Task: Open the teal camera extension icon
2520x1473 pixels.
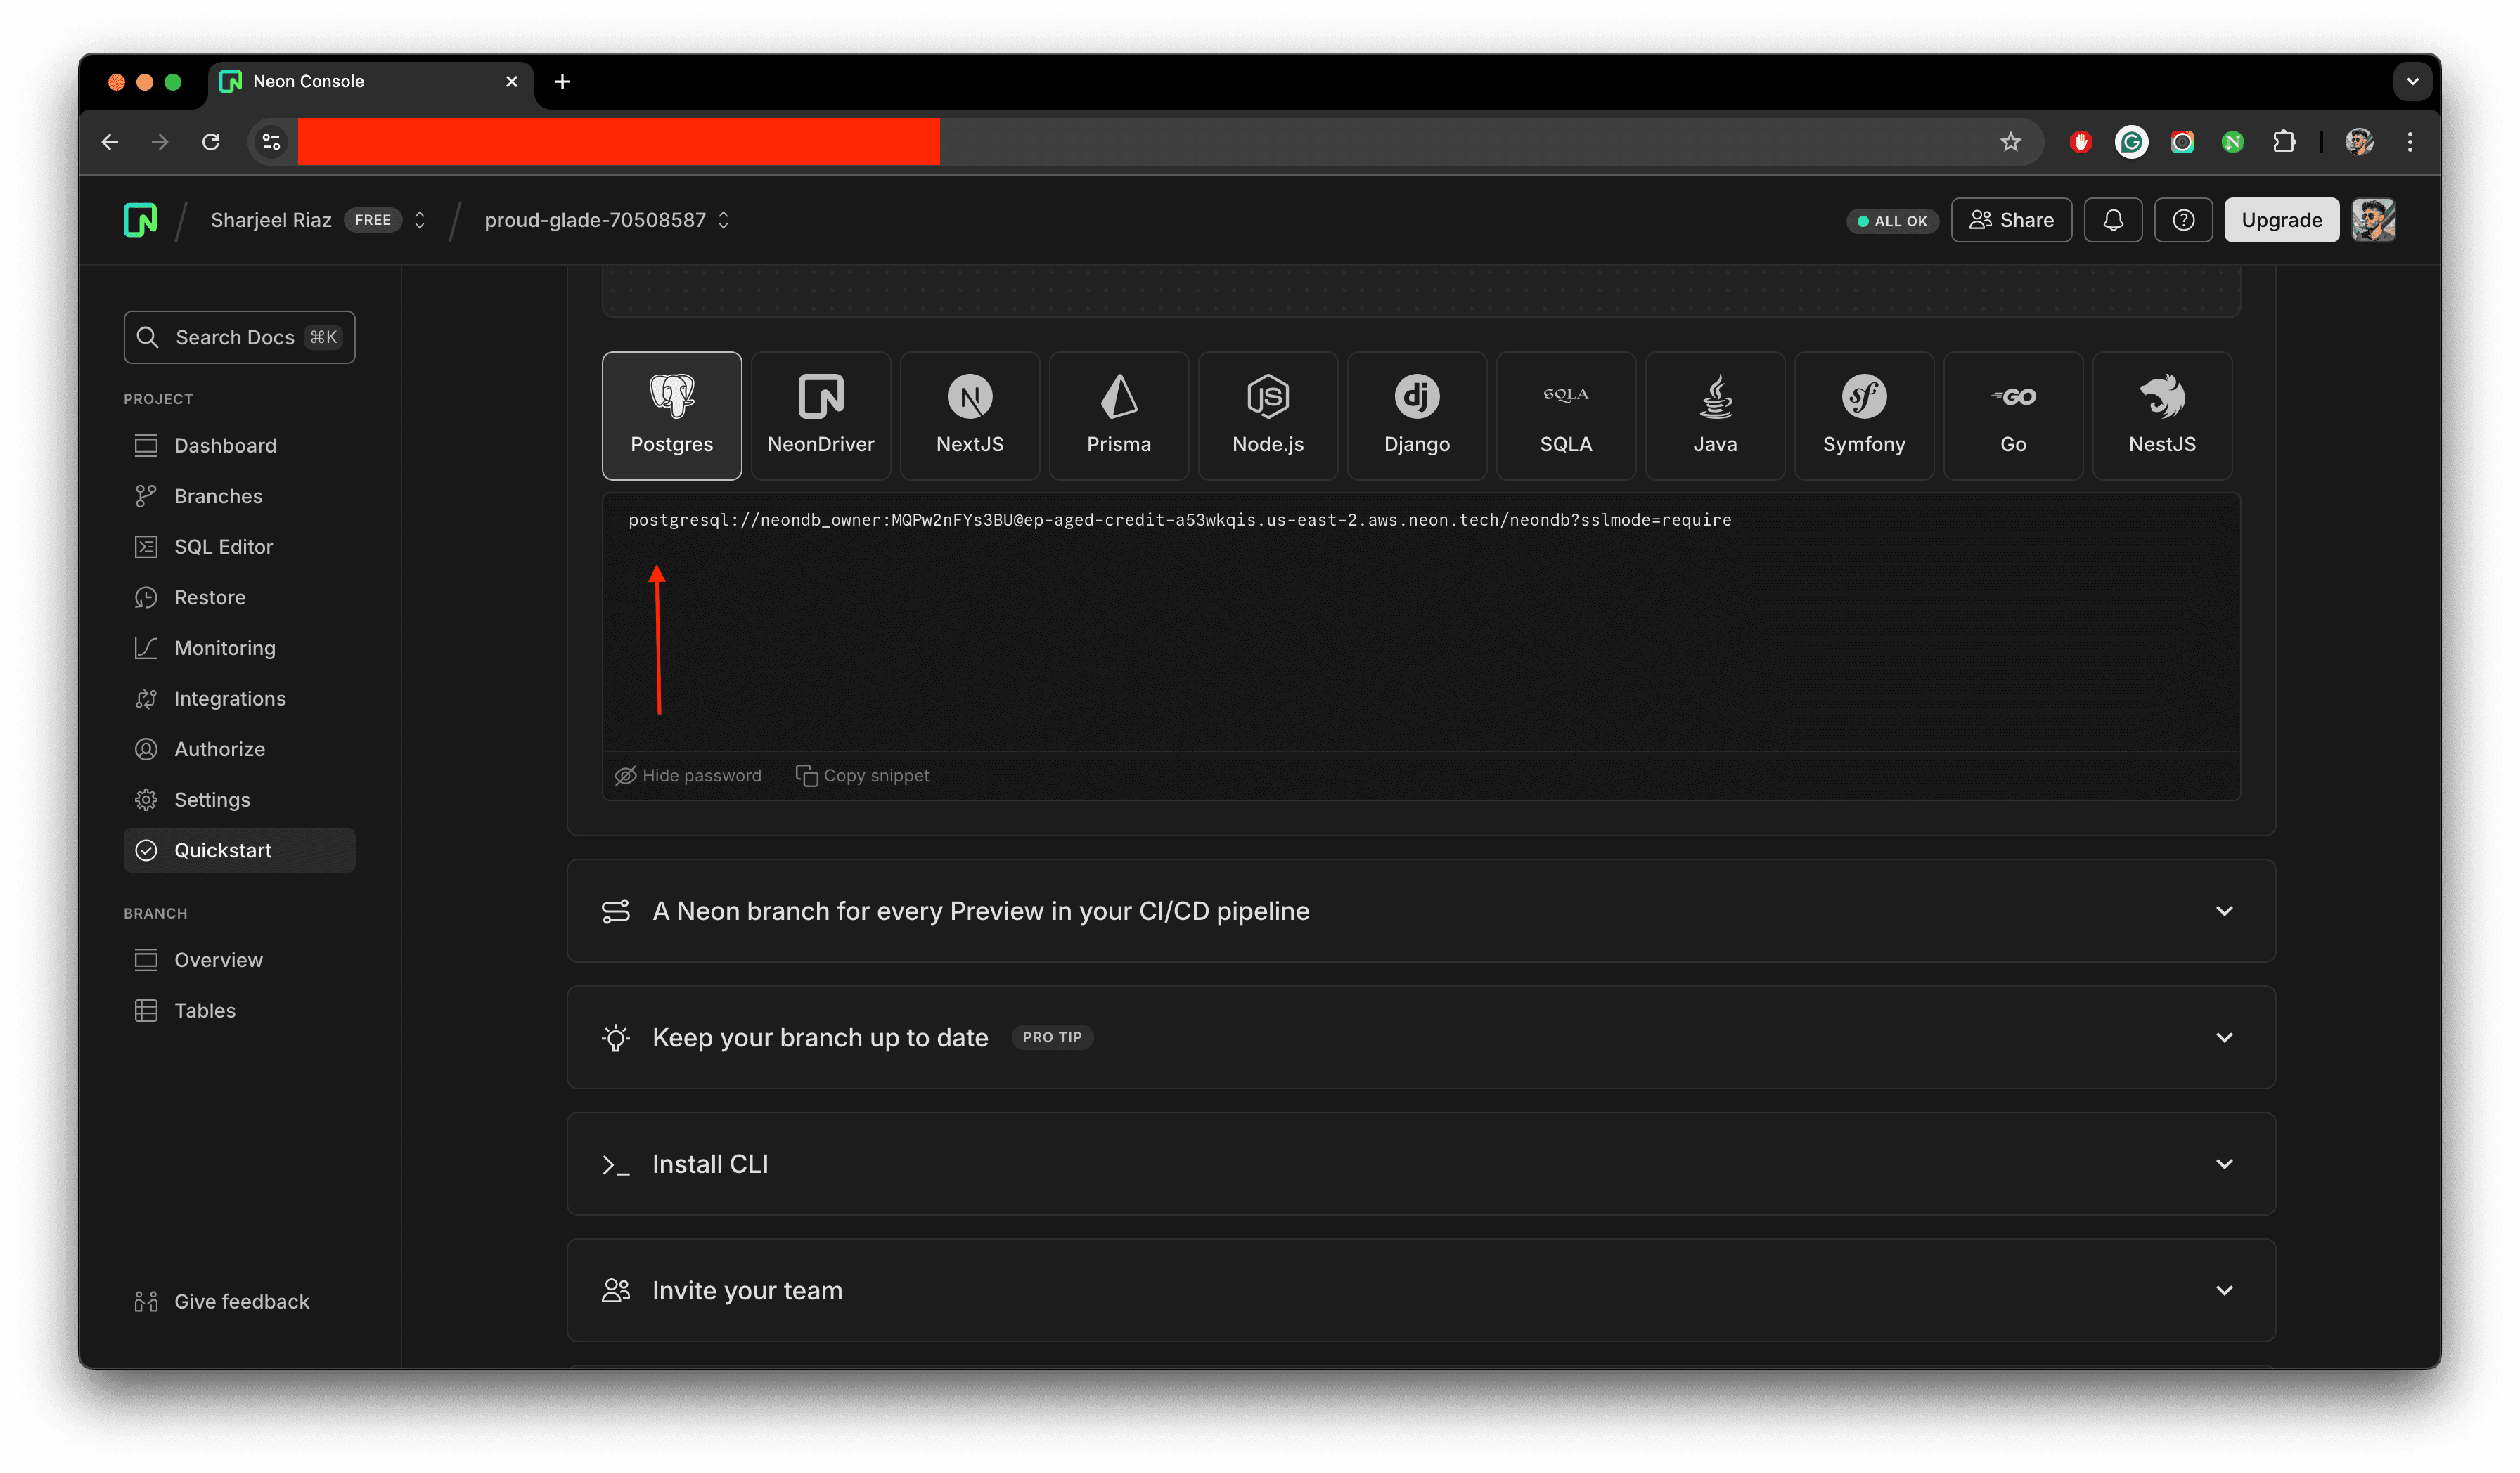Action: tap(2182, 142)
